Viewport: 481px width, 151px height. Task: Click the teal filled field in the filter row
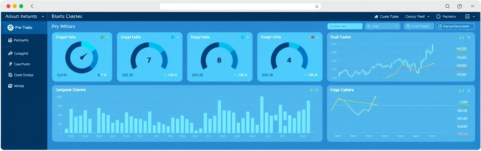(x=345, y=26)
